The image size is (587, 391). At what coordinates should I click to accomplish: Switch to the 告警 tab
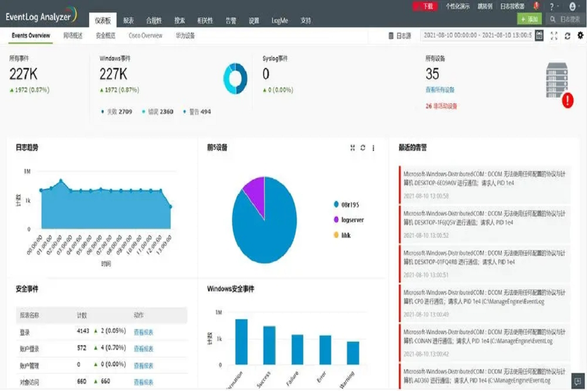(x=231, y=21)
